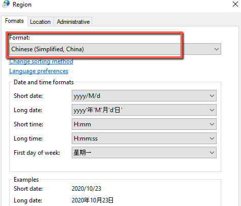Open the Location tab

point(40,22)
